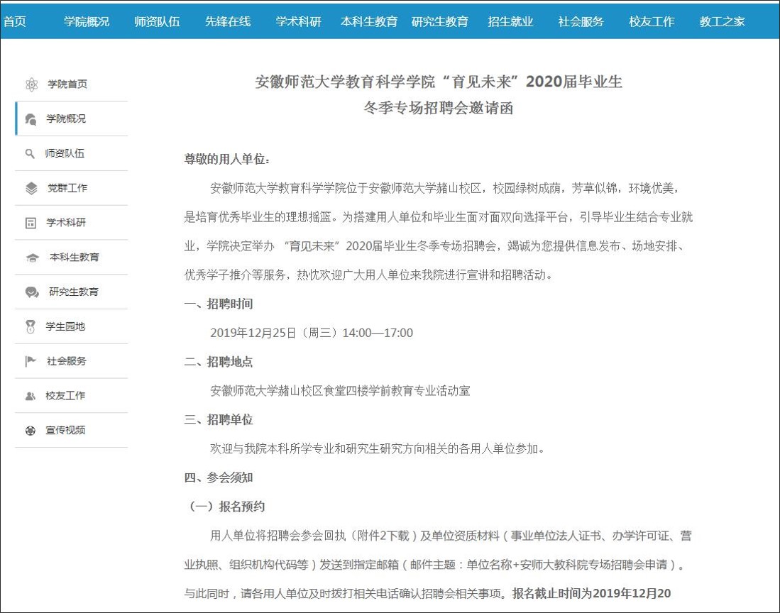This screenshot has height=613, width=780.
Task: Select 先锋在线 in the top navigation
Action: click(228, 21)
